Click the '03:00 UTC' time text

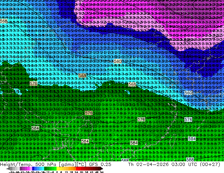click(x=185, y=165)
